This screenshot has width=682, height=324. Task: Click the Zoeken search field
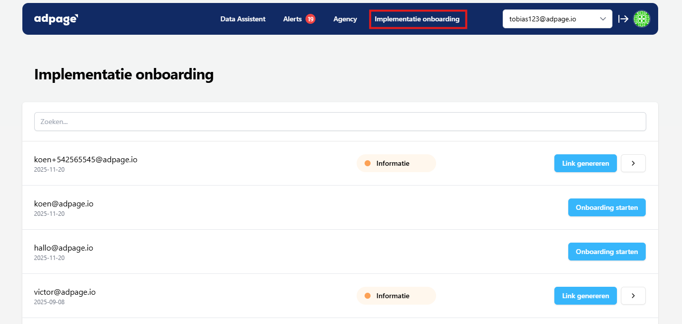340,122
